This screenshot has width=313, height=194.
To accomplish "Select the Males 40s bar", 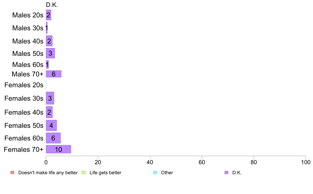I will 49,41.
